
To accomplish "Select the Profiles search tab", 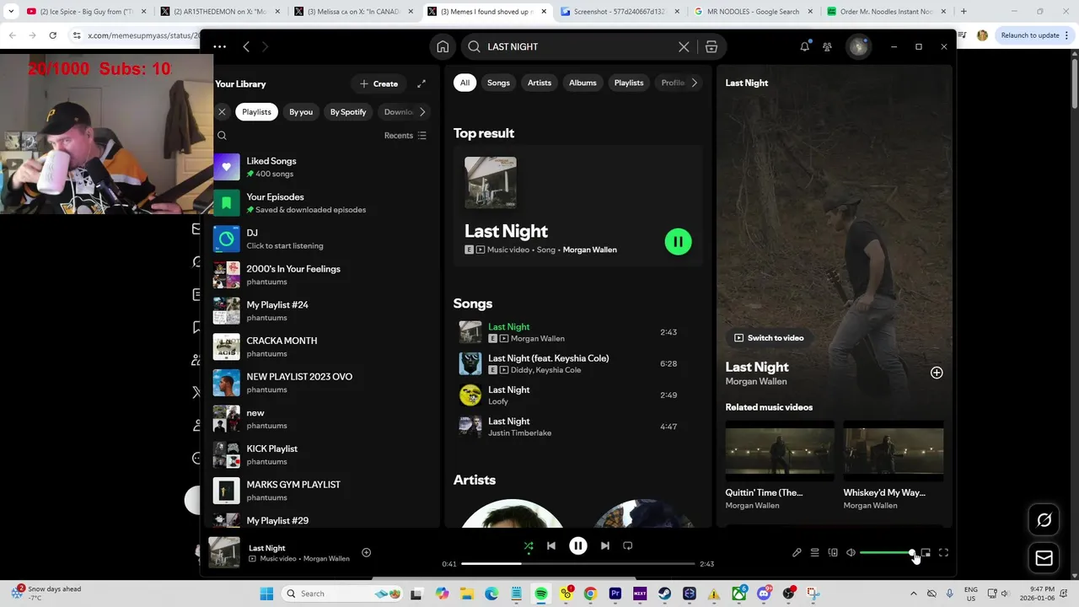I will (671, 83).
